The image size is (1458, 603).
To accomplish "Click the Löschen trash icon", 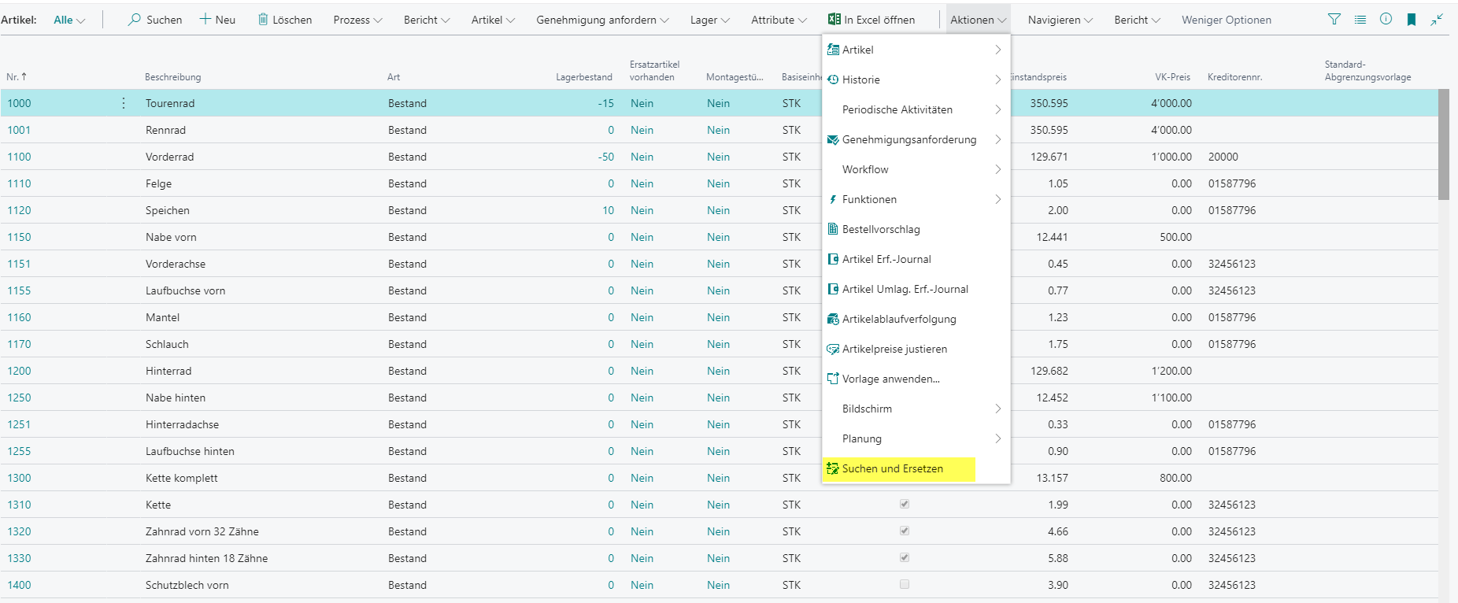I will tap(263, 20).
